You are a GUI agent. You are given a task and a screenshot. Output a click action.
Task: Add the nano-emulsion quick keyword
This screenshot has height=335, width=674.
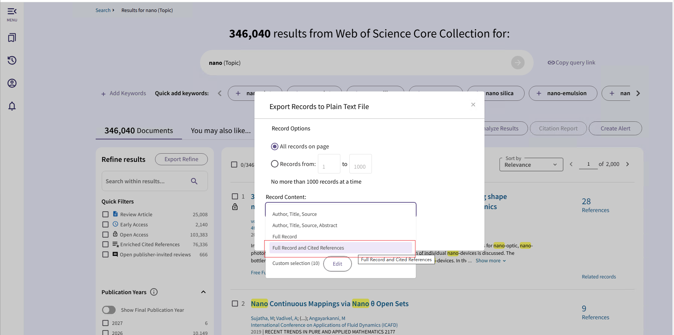pos(563,93)
